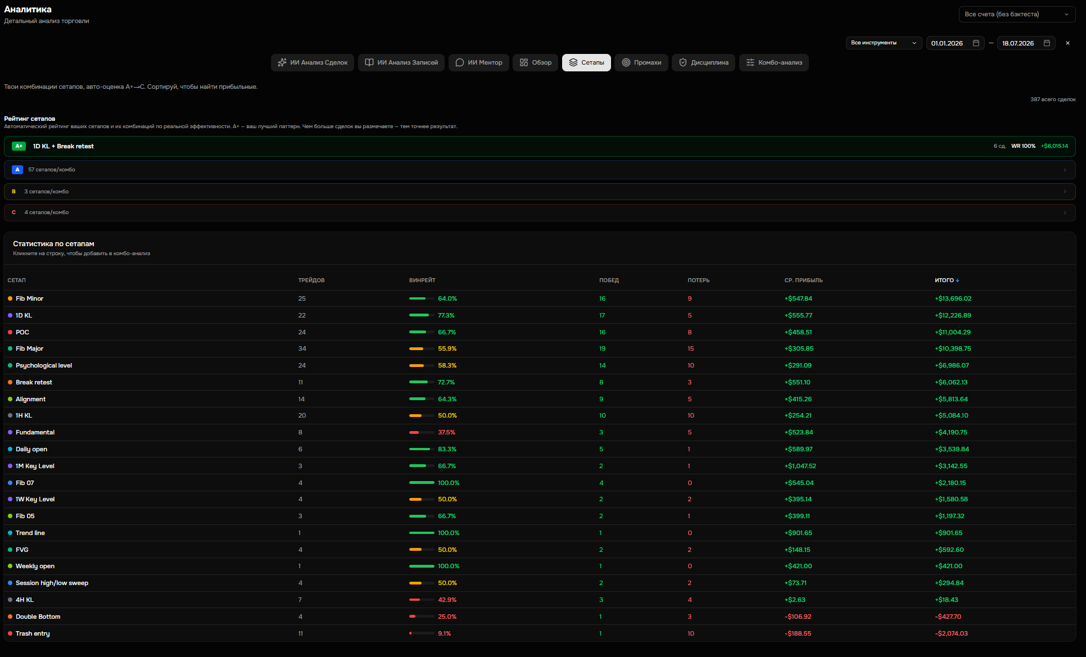Open the Комбо-анализ tab
Viewport: 1086px width, 657px height.
pyautogui.click(x=773, y=62)
